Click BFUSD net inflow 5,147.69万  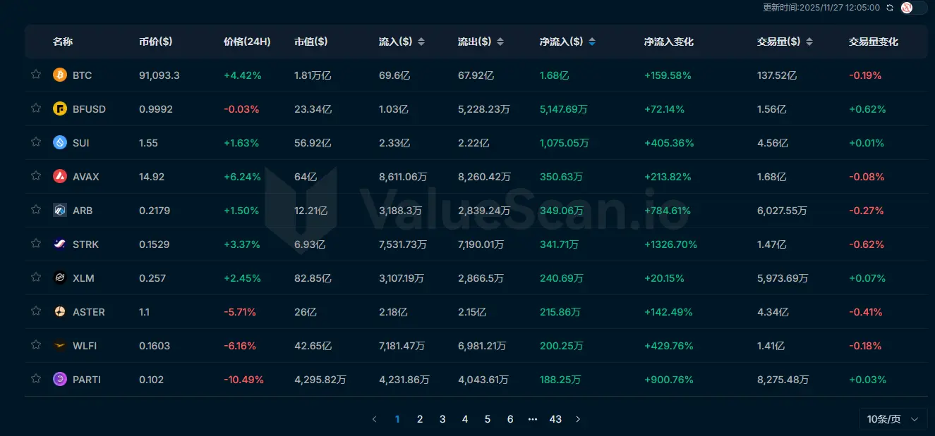[x=565, y=109]
